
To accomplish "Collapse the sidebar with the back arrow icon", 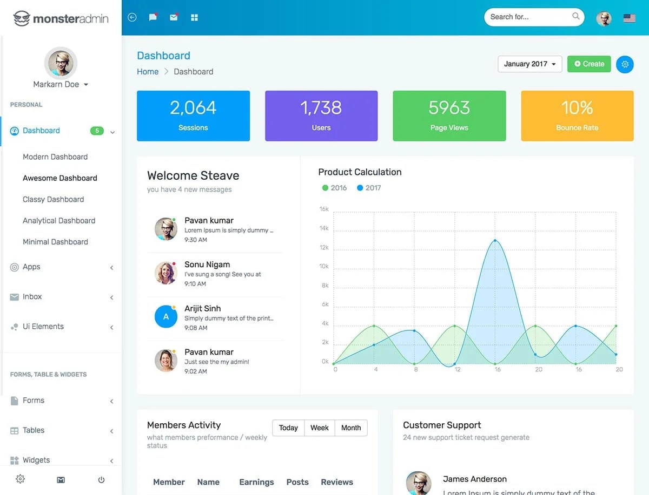I will pos(132,17).
